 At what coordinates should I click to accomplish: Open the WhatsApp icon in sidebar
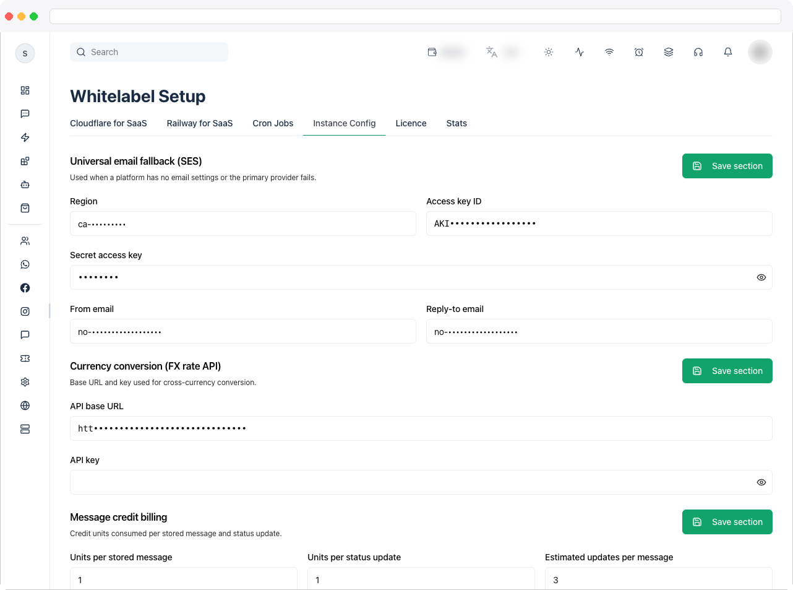click(25, 264)
